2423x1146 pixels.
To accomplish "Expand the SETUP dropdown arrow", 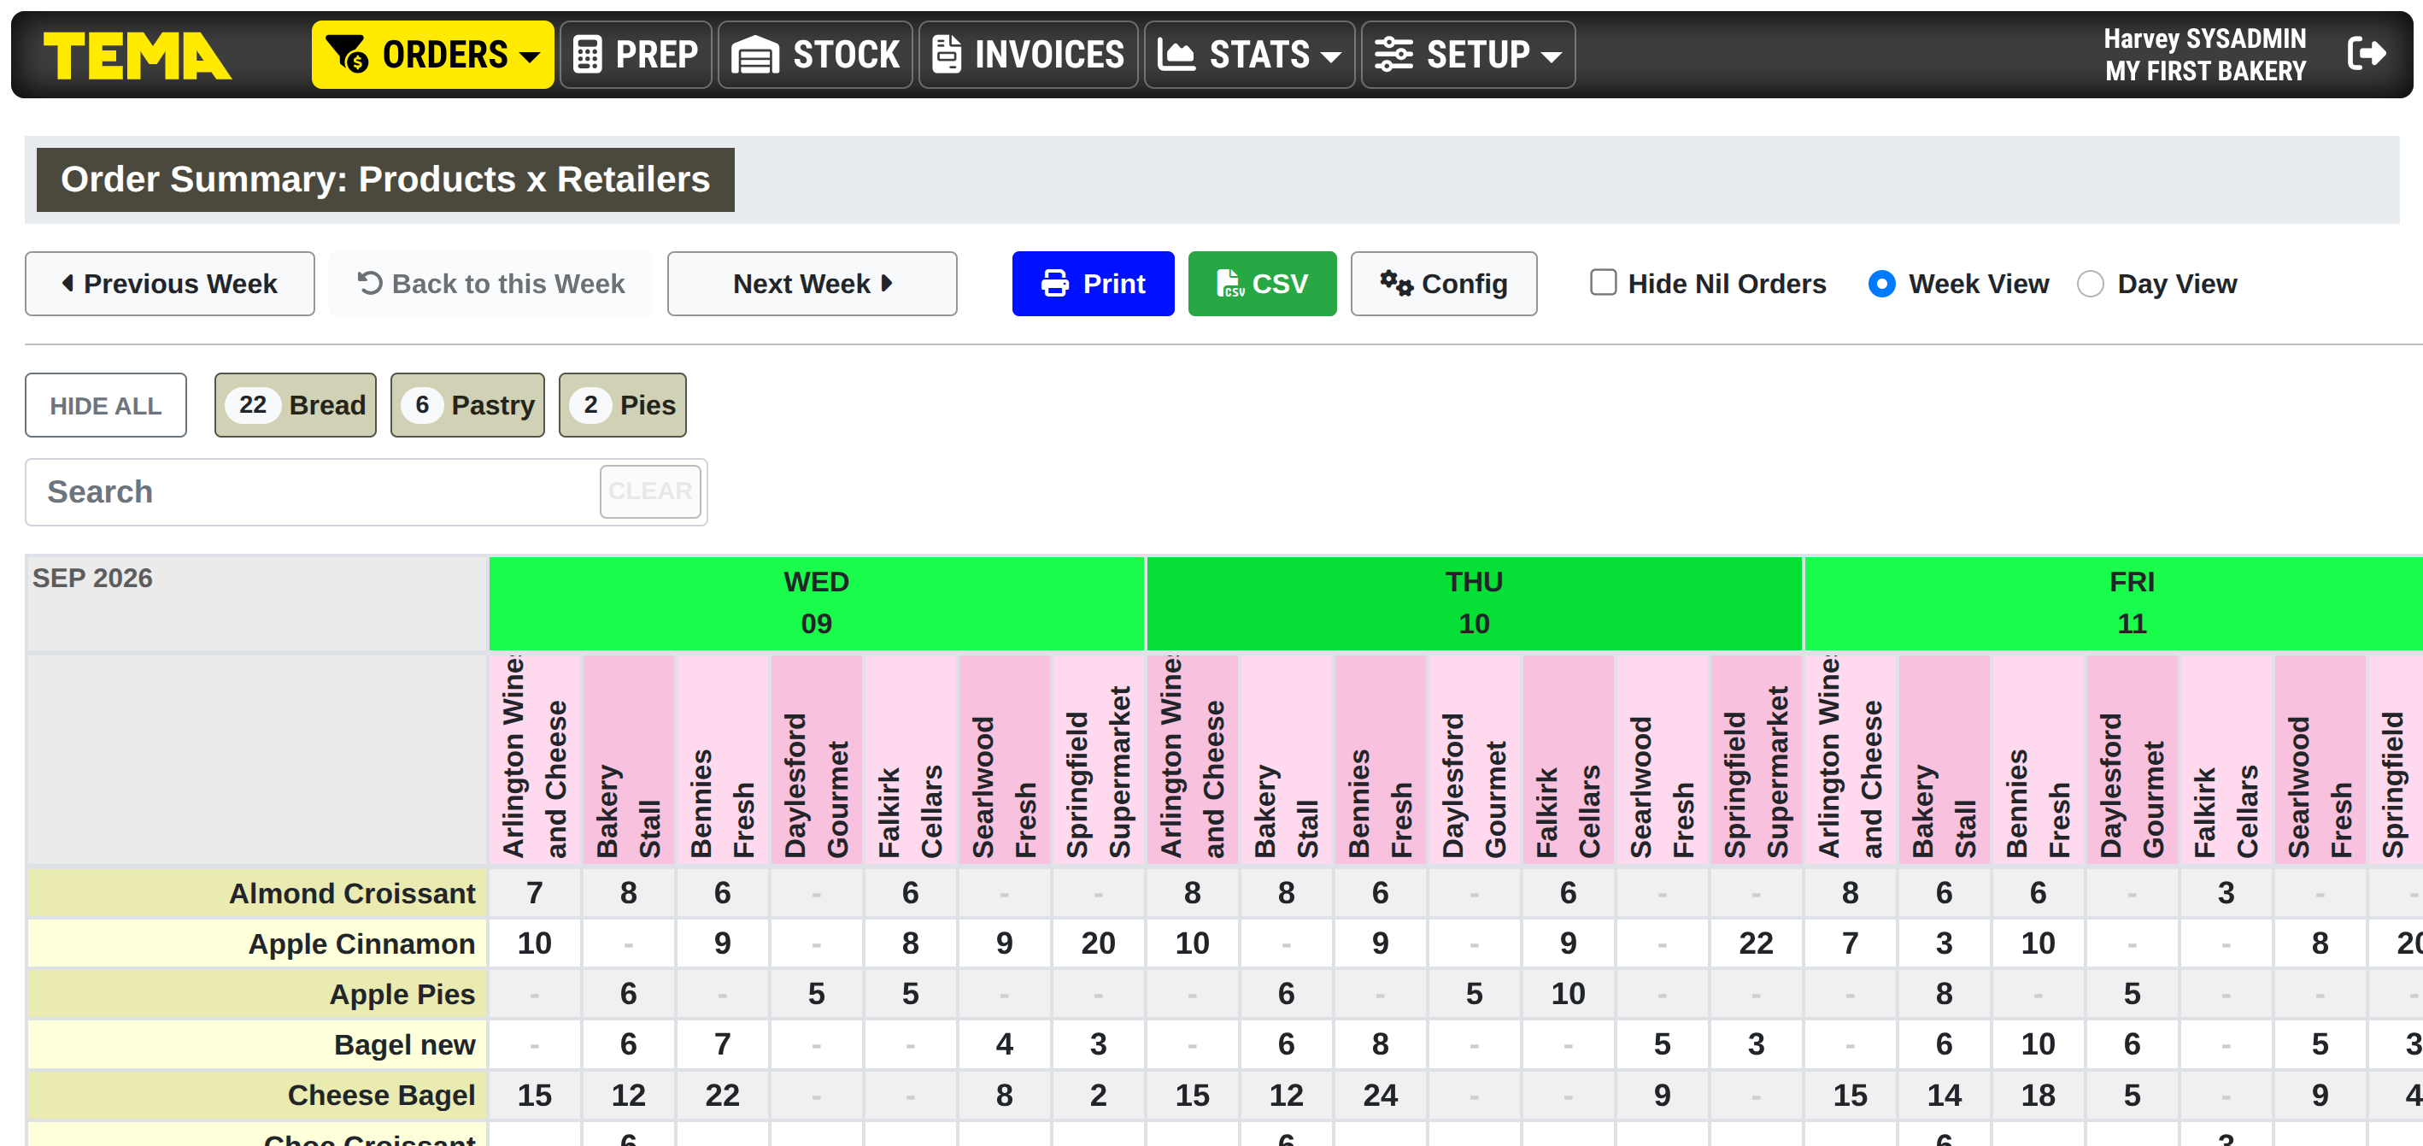I will [x=1551, y=56].
